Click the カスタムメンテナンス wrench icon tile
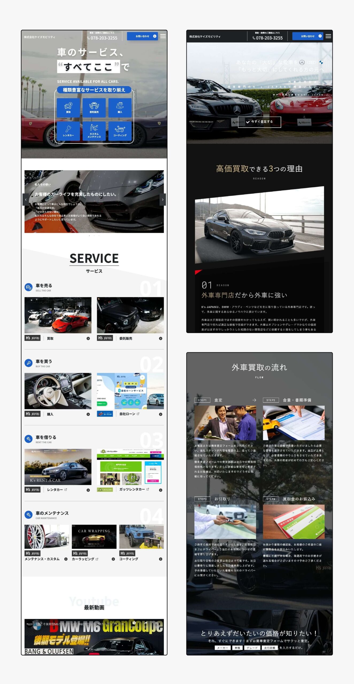Image resolution: width=354 pixels, height=684 pixels. coord(94,131)
